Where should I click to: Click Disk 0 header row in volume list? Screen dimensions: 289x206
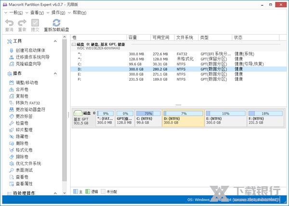tap(179, 46)
